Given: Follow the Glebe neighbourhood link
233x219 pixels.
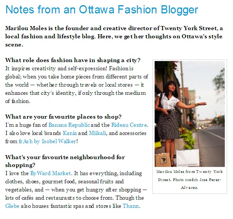Looking at the screenshot, I should click(12, 206).
